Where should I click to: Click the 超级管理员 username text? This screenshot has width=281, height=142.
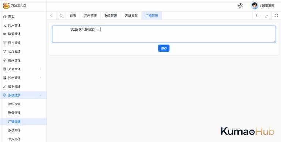click(267, 6)
